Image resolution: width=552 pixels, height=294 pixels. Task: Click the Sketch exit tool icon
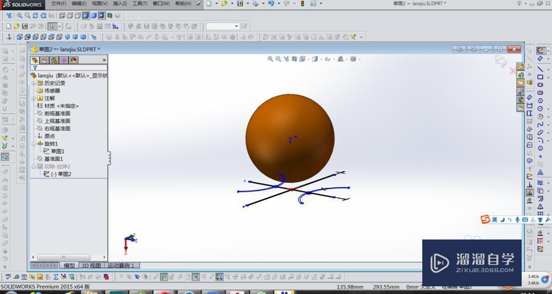[x=540, y=51]
